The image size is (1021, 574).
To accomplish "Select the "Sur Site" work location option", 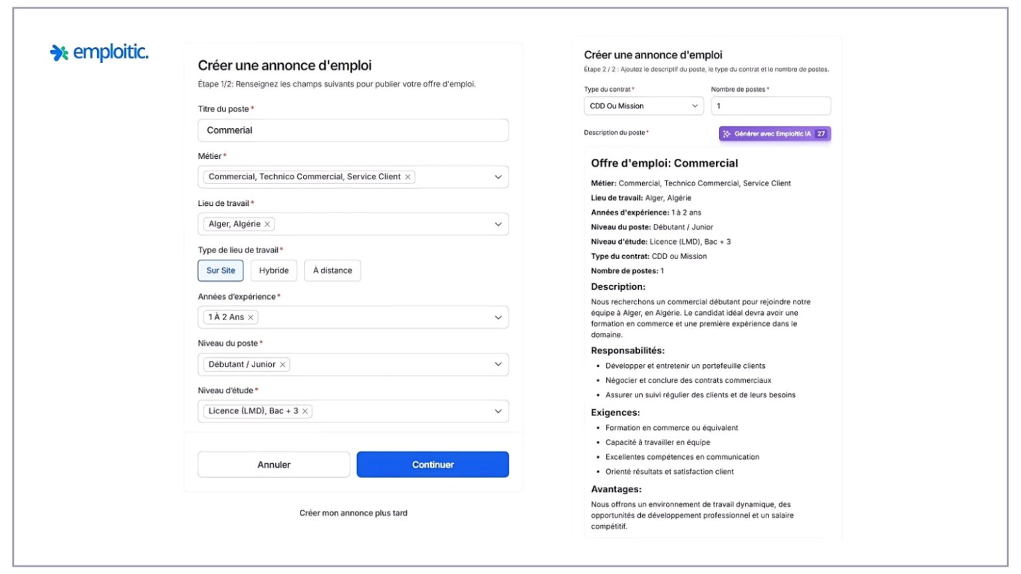I will (220, 270).
